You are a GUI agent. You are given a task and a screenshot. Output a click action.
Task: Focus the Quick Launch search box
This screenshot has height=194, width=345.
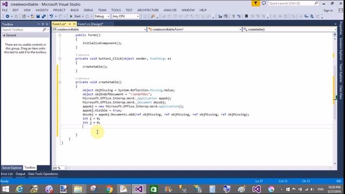click(x=293, y=3)
